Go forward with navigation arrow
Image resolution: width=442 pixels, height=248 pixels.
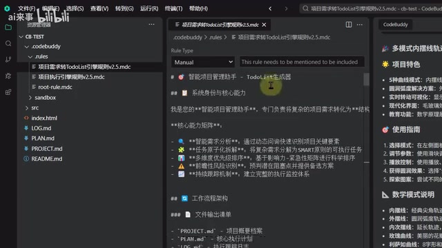coord(286,9)
